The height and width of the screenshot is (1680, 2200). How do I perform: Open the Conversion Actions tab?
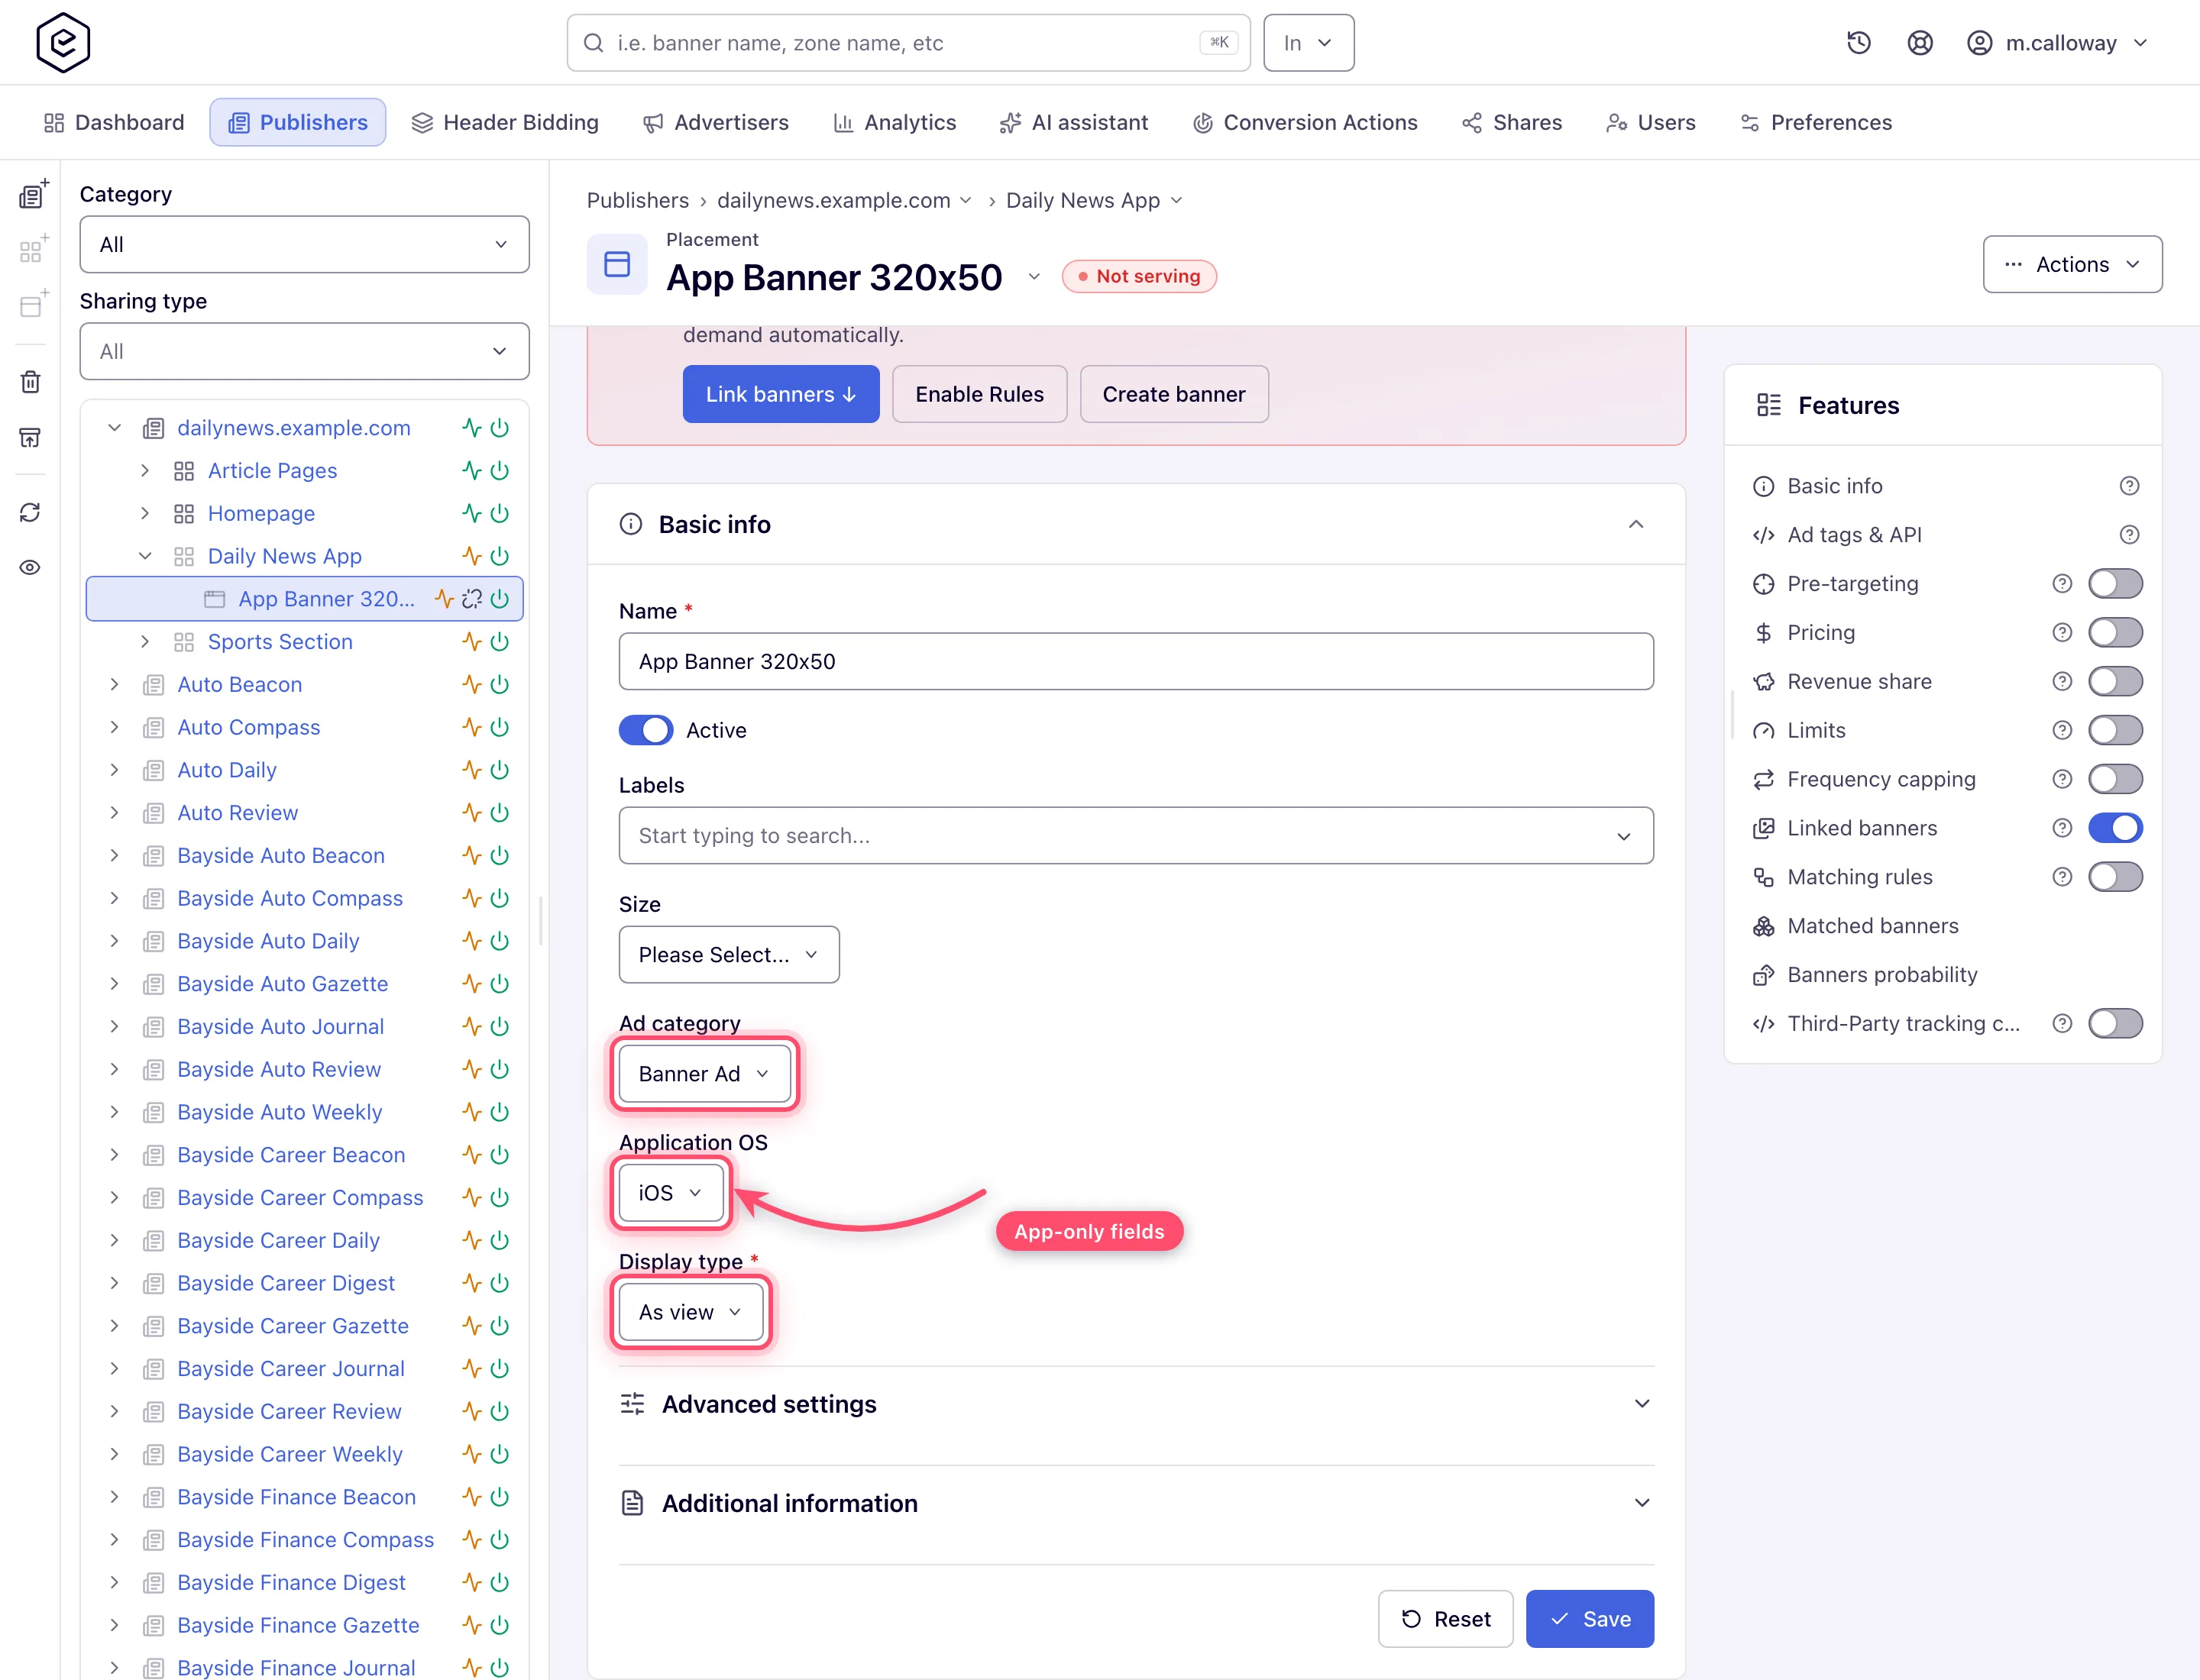pos(1305,122)
